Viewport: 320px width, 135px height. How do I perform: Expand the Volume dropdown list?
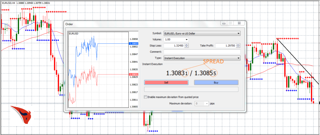click(x=187, y=39)
